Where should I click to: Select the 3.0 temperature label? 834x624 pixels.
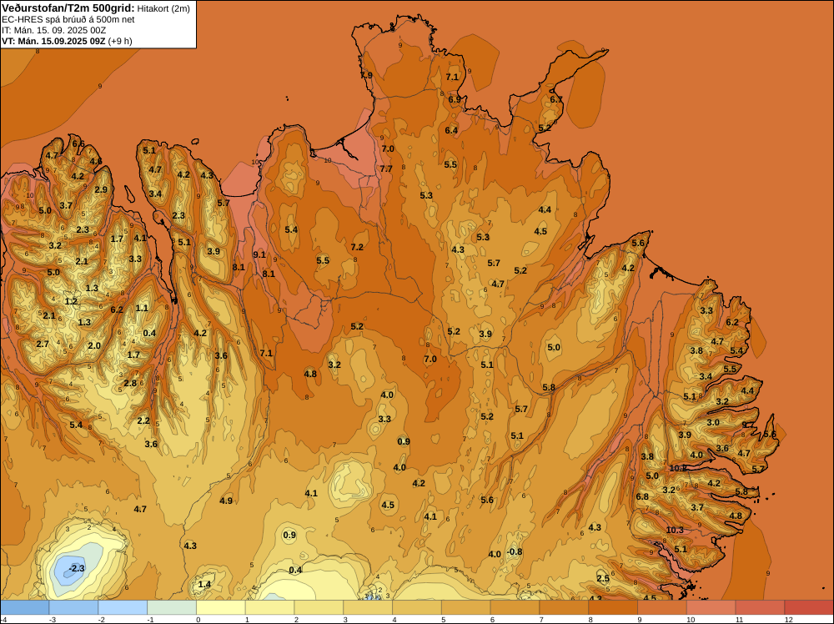(x=713, y=423)
